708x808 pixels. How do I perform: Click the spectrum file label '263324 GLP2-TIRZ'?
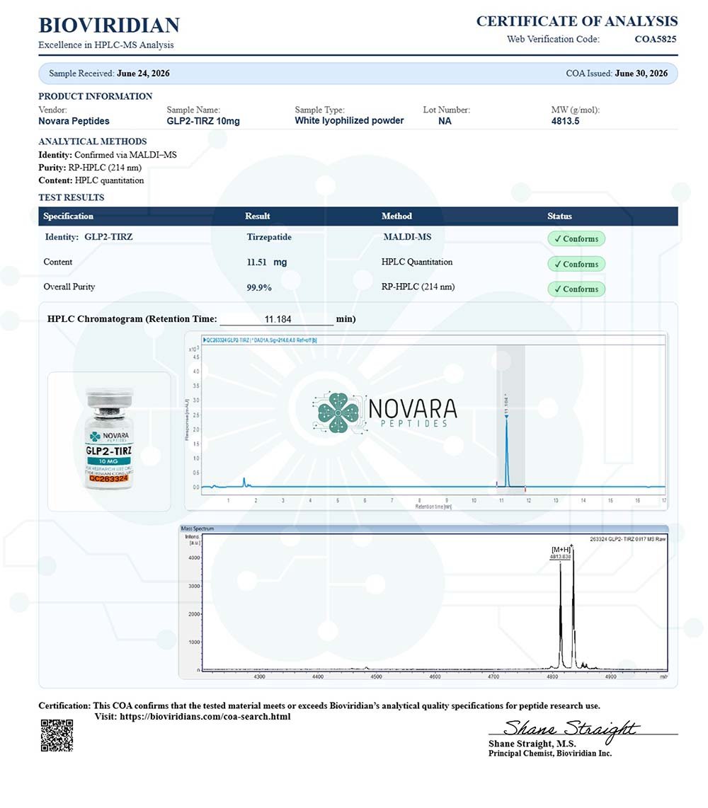627,539
